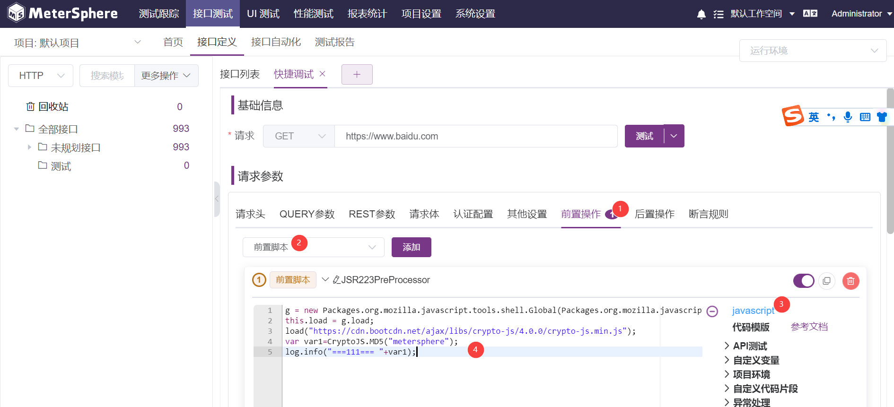Copy the JSR223PreProcessor script
Viewport: 894px width, 407px height.
click(x=827, y=281)
